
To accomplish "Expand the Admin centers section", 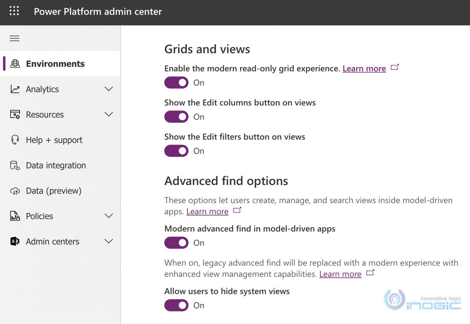I will click(109, 241).
